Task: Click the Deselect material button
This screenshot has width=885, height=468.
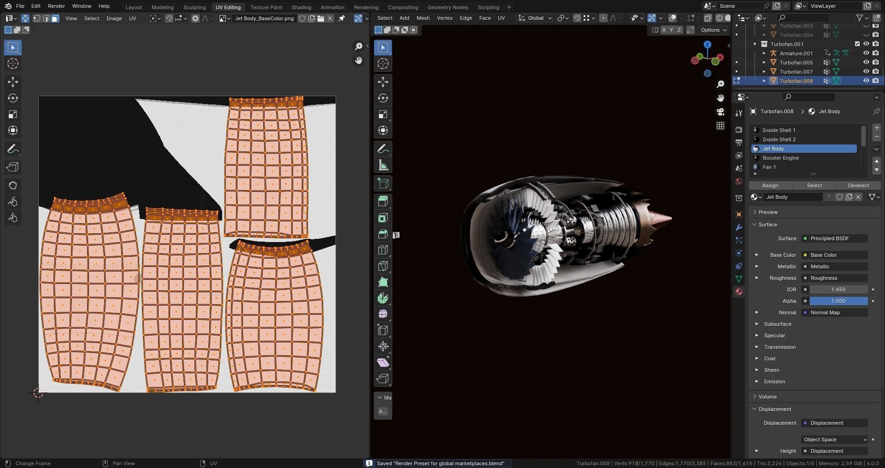Action: (858, 185)
